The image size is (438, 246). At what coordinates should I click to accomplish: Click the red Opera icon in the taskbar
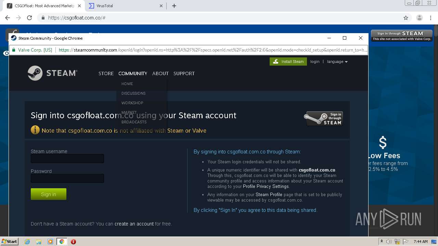click(x=73, y=242)
